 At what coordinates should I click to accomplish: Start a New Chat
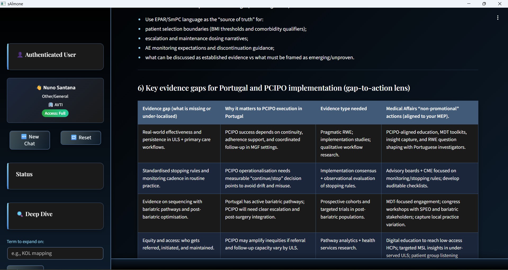click(x=30, y=140)
